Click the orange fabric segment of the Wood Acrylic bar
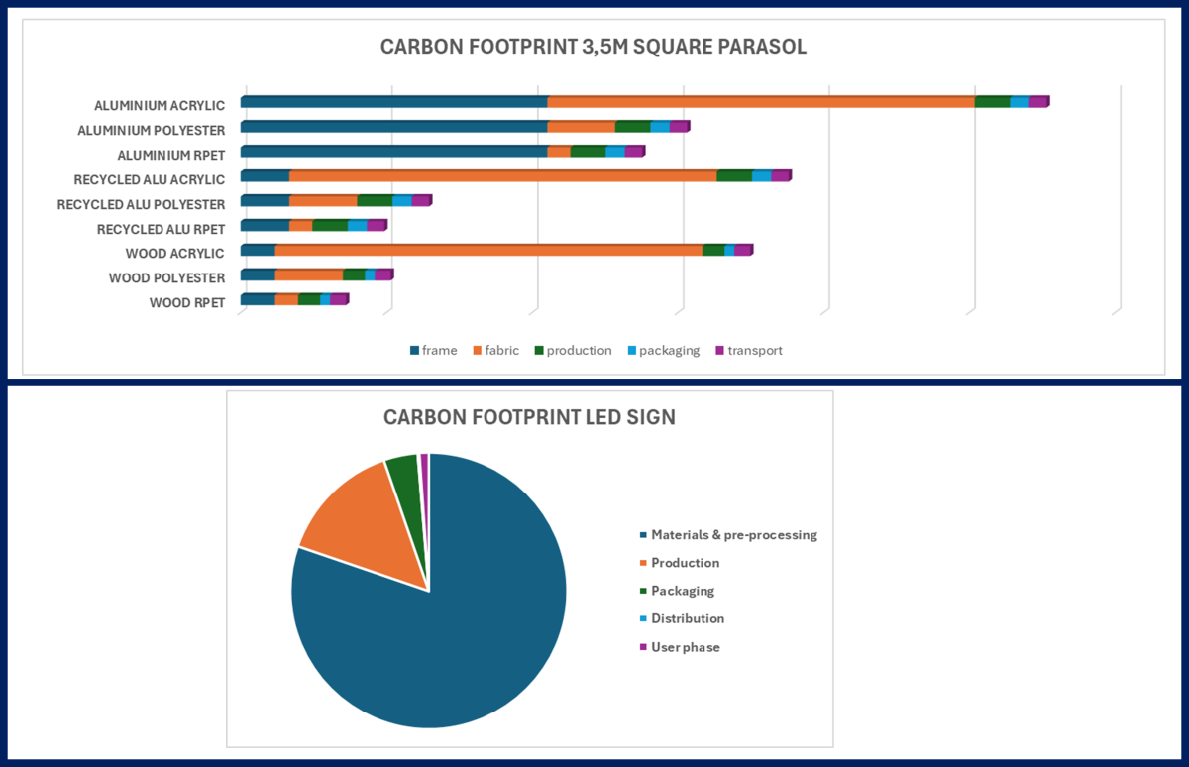The width and height of the screenshot is (1189, 767). point(488,250)
